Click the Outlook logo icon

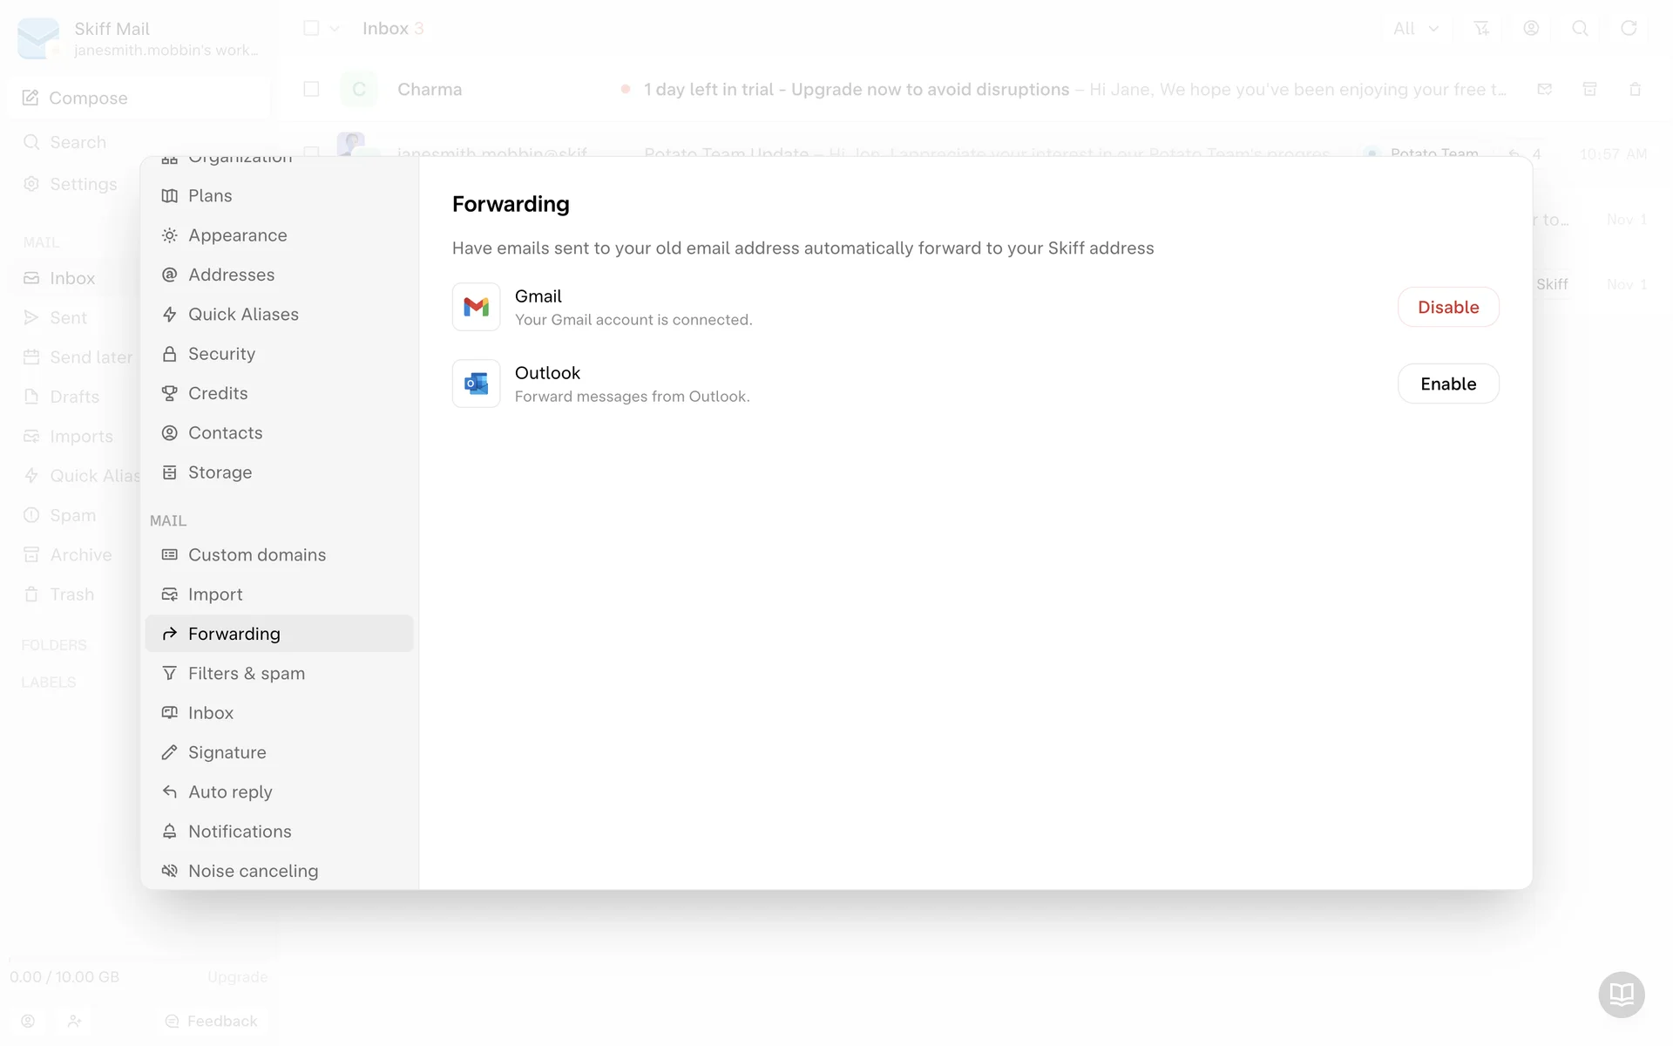[x=476, y=384]
